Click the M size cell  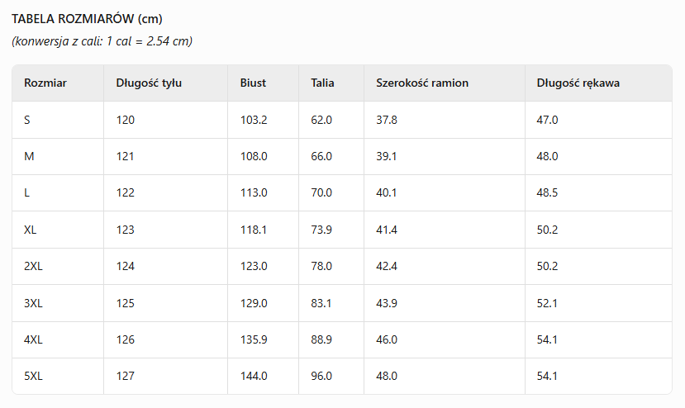[x=28, y=156]
